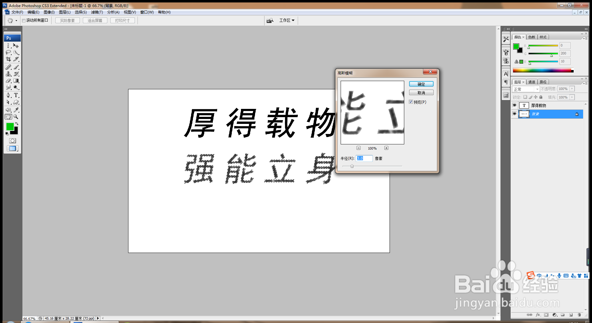Open the Color panel options menu

[x=585, y=38]
